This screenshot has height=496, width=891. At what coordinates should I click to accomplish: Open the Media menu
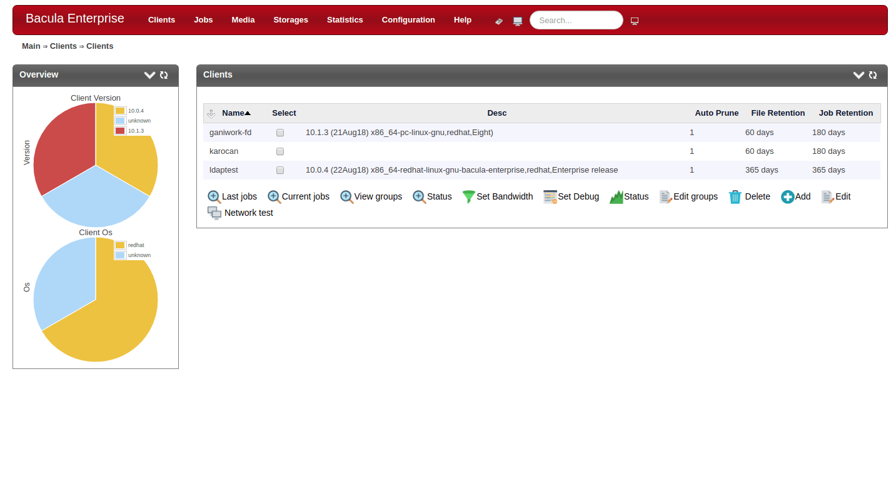pos(243,20)
